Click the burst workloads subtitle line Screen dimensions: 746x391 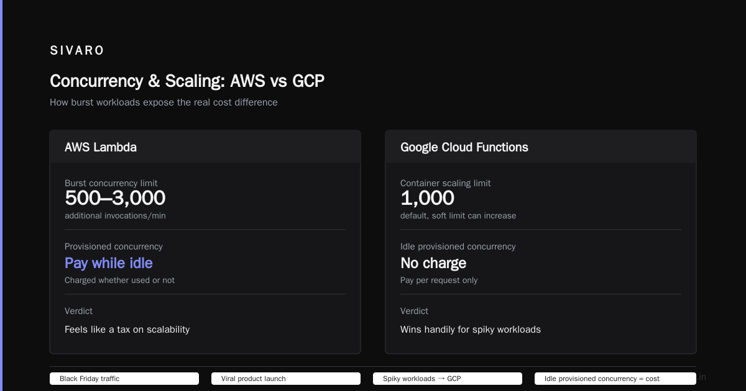[163, 102]
